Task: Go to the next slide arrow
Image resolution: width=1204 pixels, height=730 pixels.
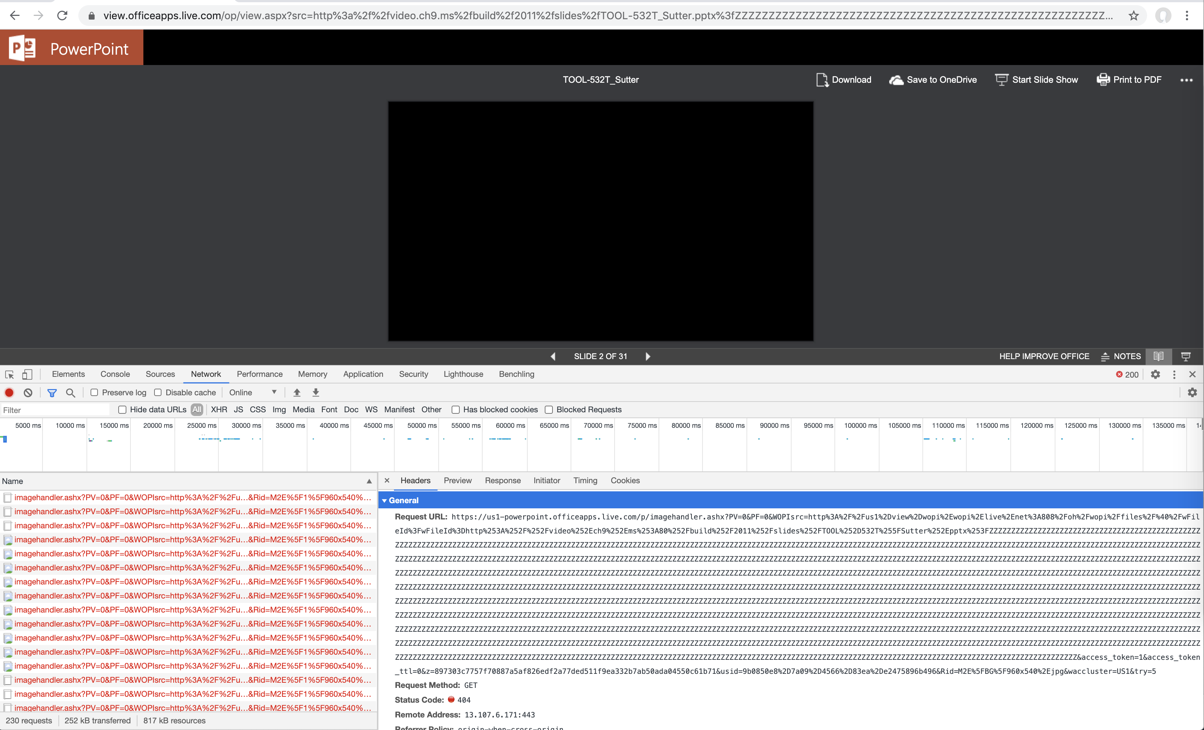Action: click(648, 356)
